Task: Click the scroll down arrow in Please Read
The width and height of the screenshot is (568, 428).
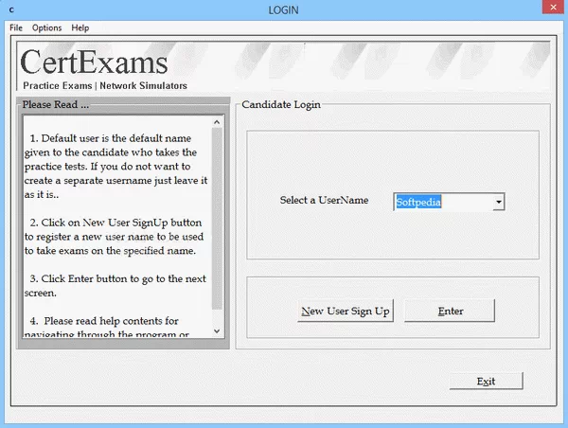Action: coord(217,330)
